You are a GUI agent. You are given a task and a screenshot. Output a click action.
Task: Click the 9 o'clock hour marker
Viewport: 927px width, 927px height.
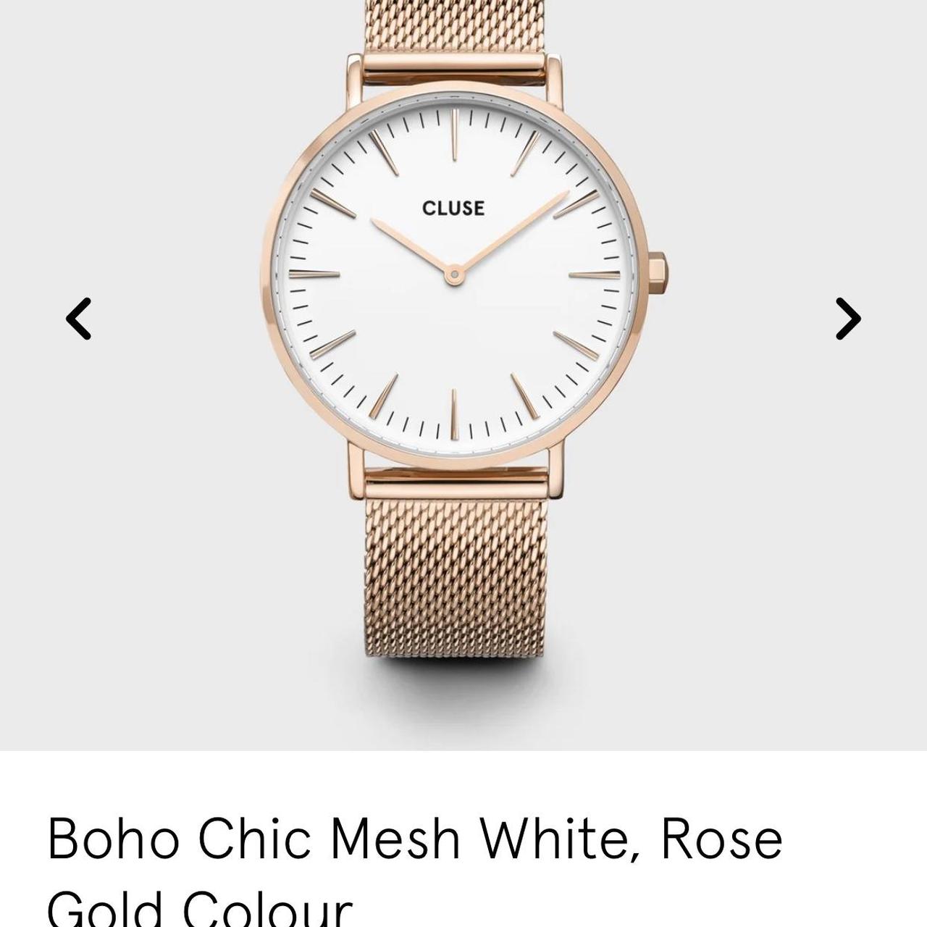[314, 274]
